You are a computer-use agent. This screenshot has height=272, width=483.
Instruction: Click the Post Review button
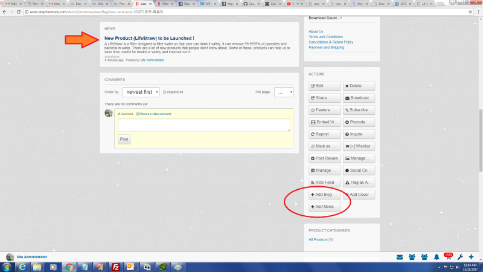(324, 158)
